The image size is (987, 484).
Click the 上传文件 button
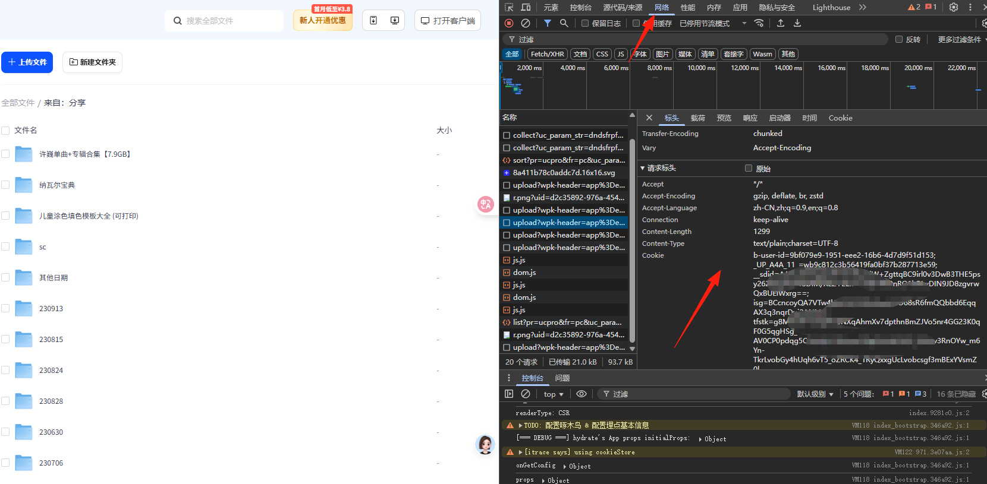(x=27, y=62)
